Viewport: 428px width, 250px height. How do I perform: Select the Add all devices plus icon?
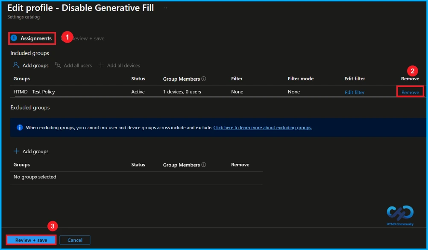101,65
